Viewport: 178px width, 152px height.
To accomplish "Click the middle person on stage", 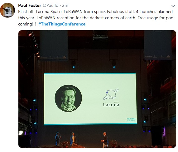I will click(x=73, y=139).
